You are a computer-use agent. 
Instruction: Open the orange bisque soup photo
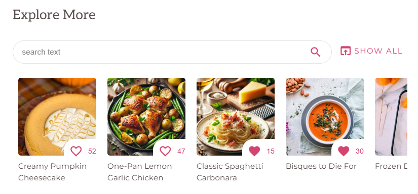[x=325, y=116]
